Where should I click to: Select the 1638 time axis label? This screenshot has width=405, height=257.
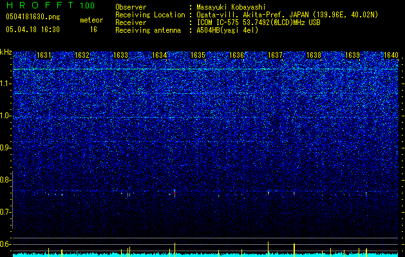click(314, 55)
